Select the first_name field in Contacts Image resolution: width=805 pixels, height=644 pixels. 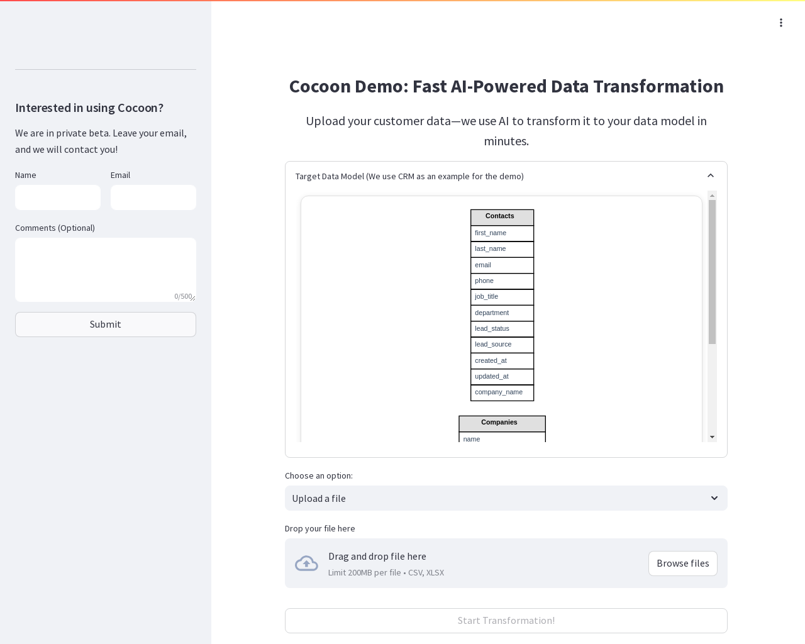[502, 233]
